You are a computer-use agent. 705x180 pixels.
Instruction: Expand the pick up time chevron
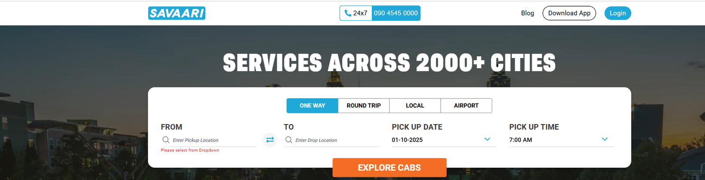click(x=605, y=139)
